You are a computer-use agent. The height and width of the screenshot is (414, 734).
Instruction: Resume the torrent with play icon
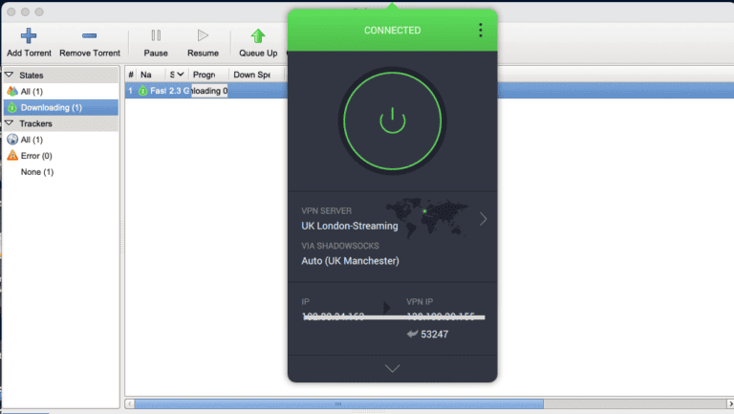[203, 36]
